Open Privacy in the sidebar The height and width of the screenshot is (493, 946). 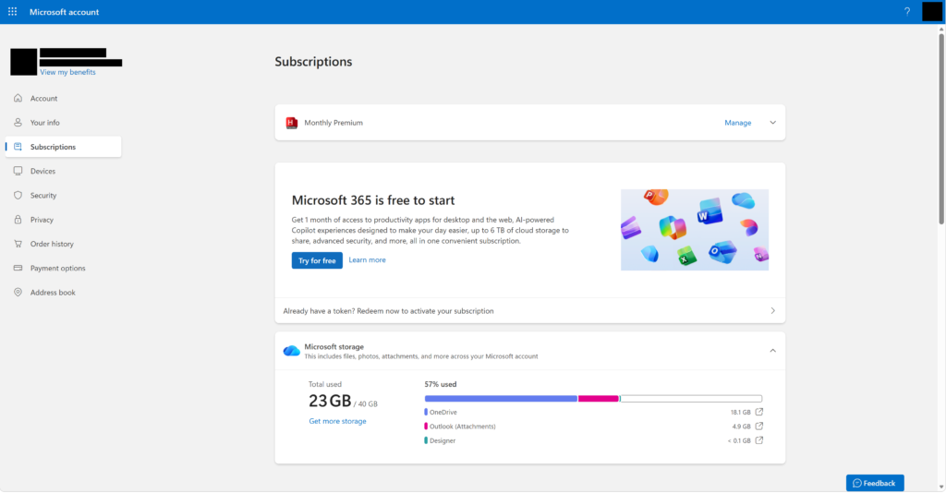[x=64, y=220]
